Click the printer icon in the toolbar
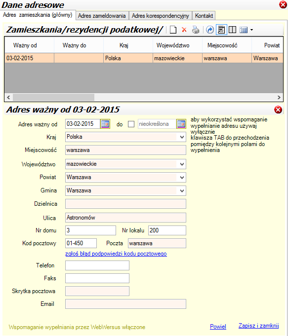The image size is (288, 336). pyautogui.click(x=196, y=30)
